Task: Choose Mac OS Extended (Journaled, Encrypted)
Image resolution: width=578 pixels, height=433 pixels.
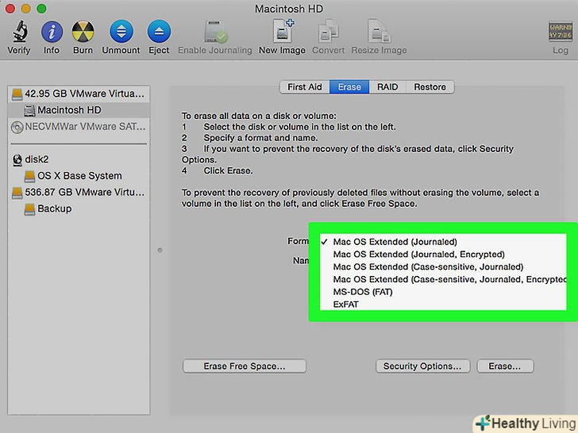Action: [443, 254]
